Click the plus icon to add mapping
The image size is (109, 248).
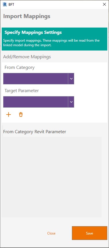coord(9,115)
